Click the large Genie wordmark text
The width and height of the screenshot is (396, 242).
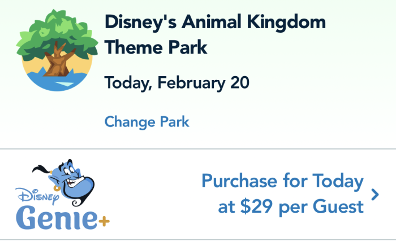[57, 217]
